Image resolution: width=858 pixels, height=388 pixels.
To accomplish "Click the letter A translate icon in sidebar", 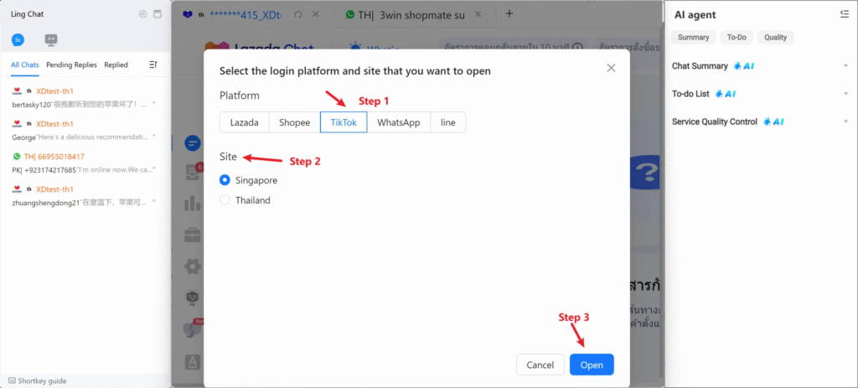I will [193, 361].
